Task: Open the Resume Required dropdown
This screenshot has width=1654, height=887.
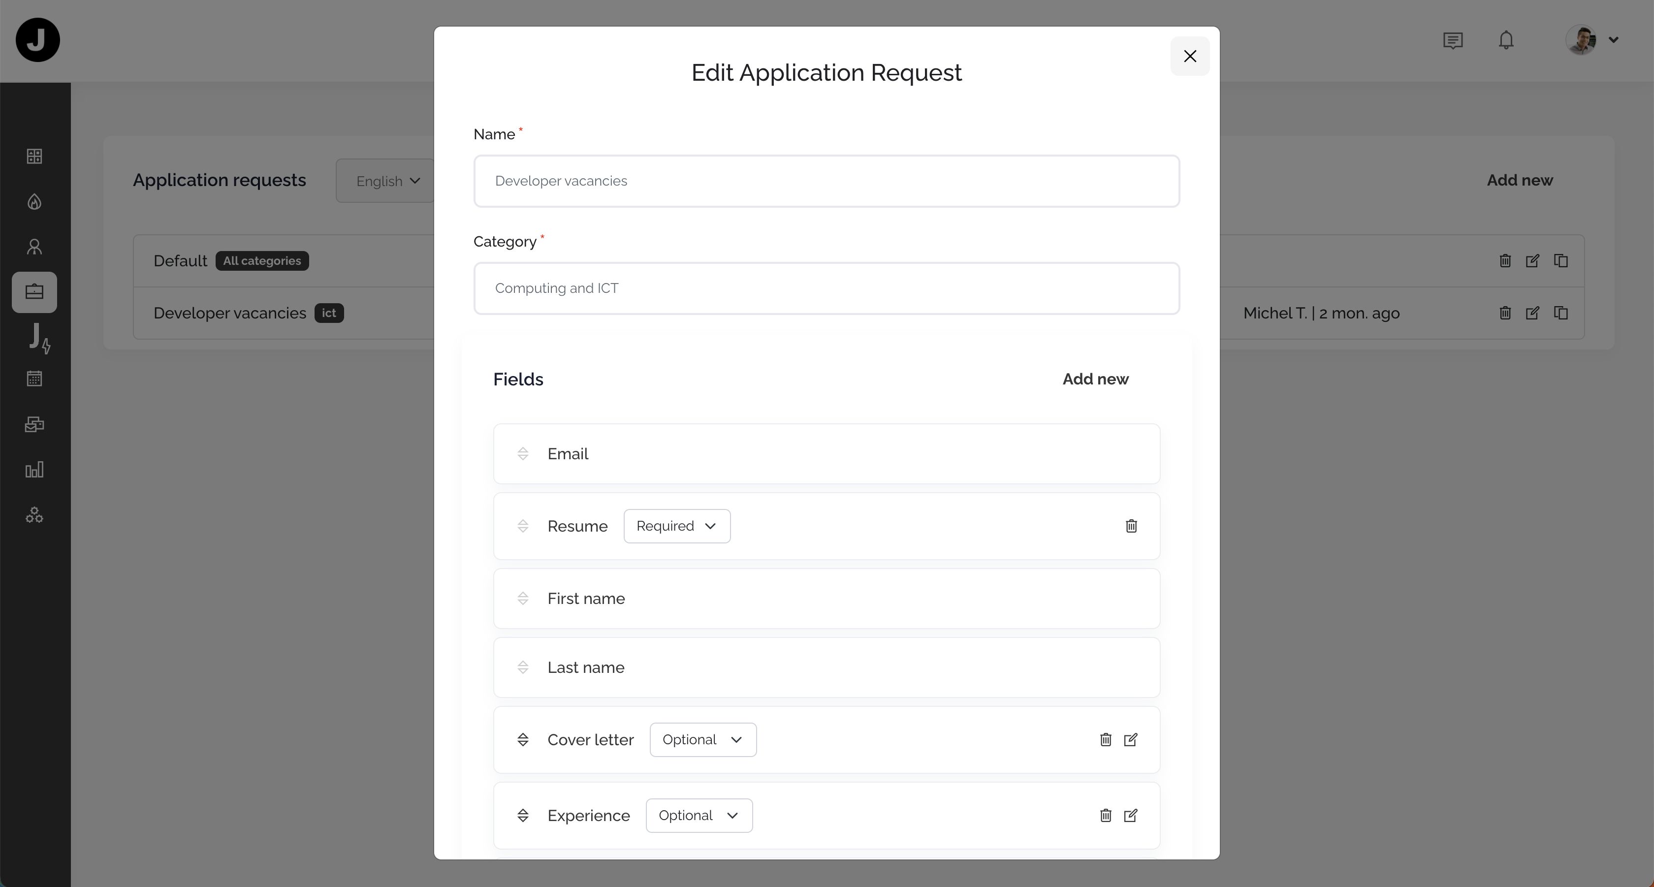Action: [x=677, y=526]
